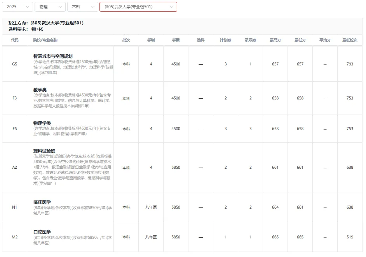Click highest score 661 in 理科试验班 row
The height and width of the screenshot is (257, 366).
coord(275,167)
